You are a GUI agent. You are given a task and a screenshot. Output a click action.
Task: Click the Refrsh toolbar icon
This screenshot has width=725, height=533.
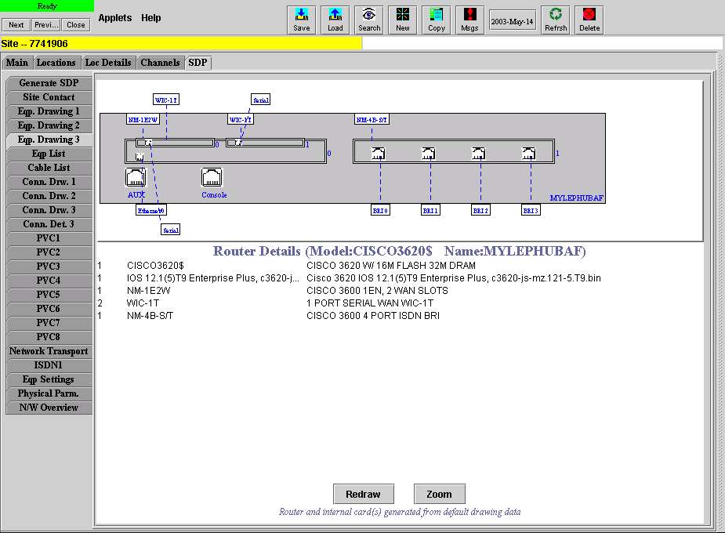point(556,20)
